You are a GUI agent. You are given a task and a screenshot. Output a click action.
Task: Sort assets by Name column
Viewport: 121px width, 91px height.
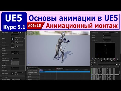96,67
